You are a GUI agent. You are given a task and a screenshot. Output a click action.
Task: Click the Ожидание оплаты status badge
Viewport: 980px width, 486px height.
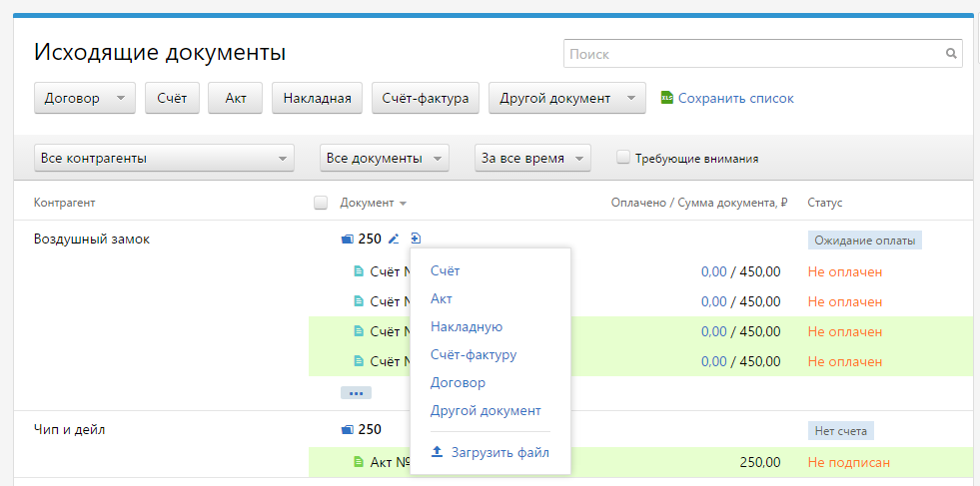865,241
